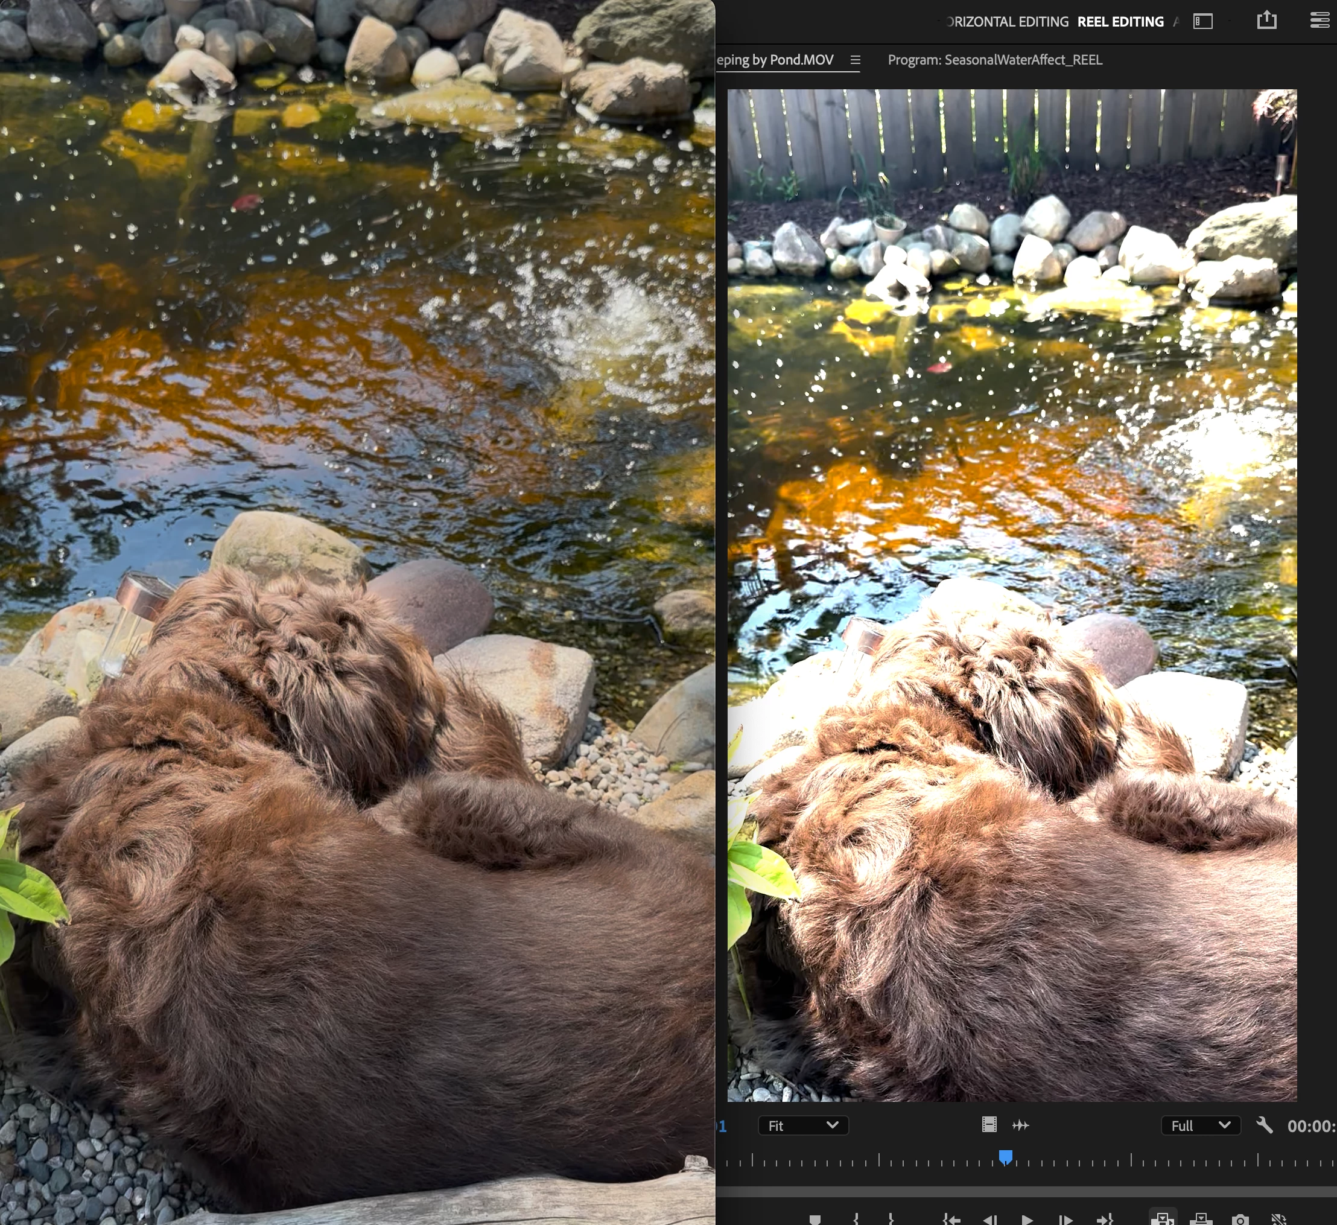Select the Program: SeasonalWaterAffect_REEL tab

click(995, 60)
